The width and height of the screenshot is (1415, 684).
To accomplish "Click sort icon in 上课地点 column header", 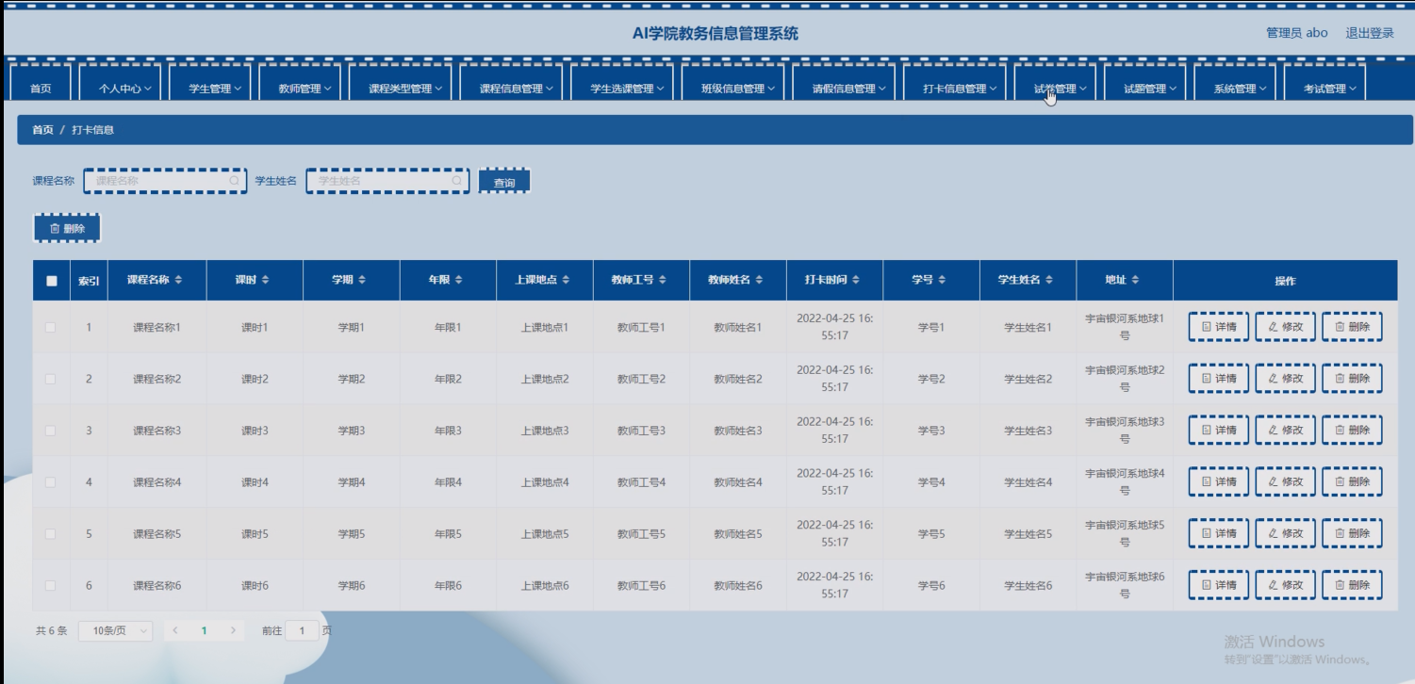I will (x=566, y=280).
